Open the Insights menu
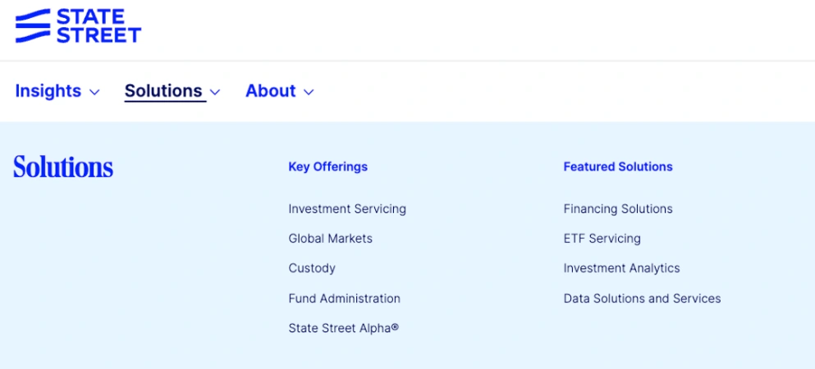Image resolution: width=815 pixels, height=369 pixels. (48, 91)
